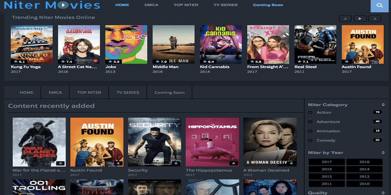Select the Comedy category radio
The width and height of the screenshot is (391, 195).
310,140
